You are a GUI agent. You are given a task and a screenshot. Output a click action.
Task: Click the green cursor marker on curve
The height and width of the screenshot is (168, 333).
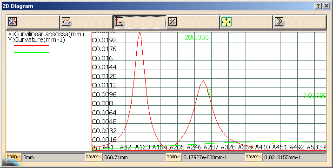coord(209,91)
